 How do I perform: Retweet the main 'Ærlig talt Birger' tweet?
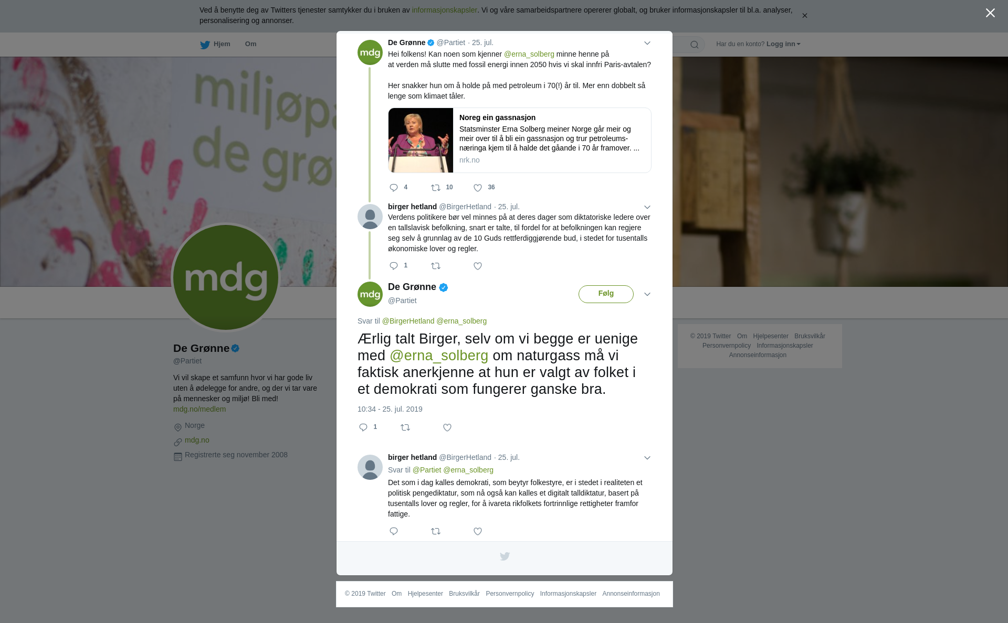405,428
